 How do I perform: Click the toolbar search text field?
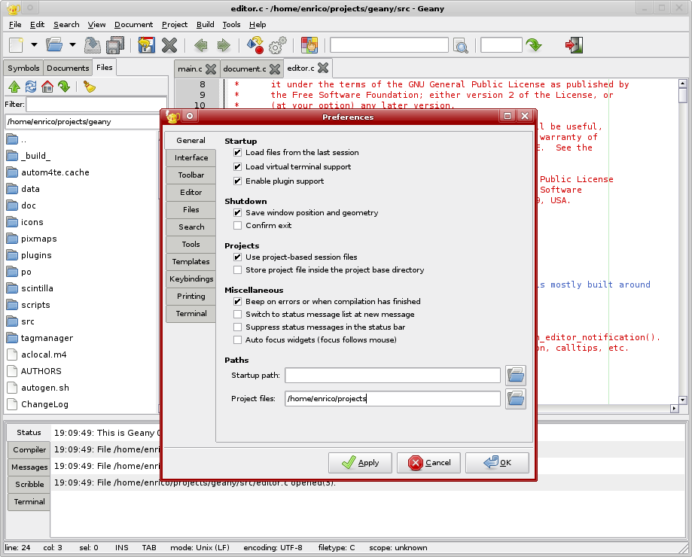coord(389,45)
